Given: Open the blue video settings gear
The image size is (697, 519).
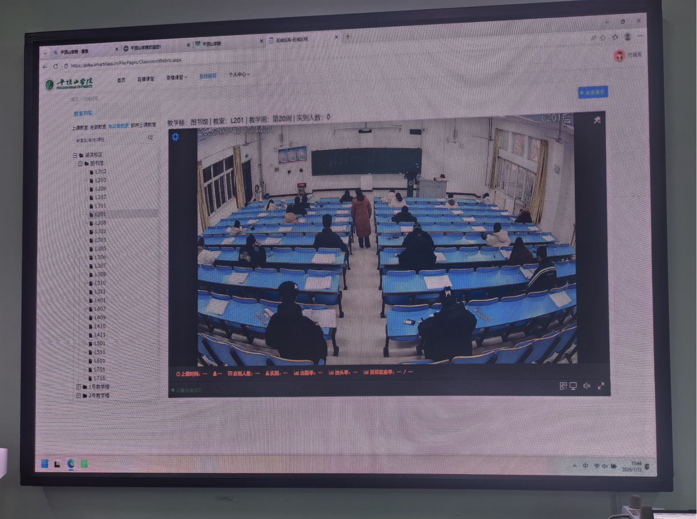Looking at the screenshot, I should click(x=175, y=137).
